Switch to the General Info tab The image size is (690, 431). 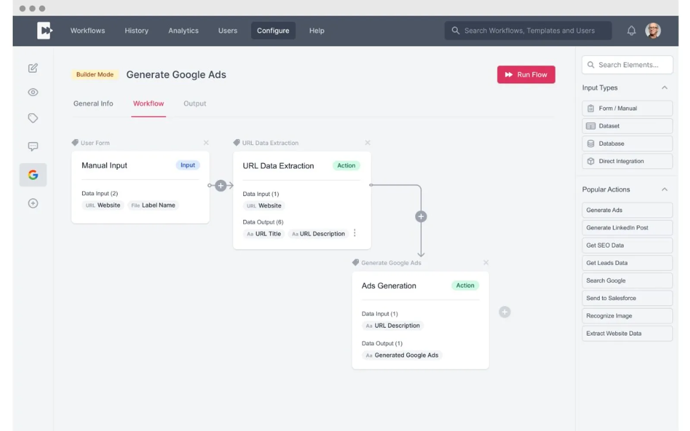click(93, 103)
